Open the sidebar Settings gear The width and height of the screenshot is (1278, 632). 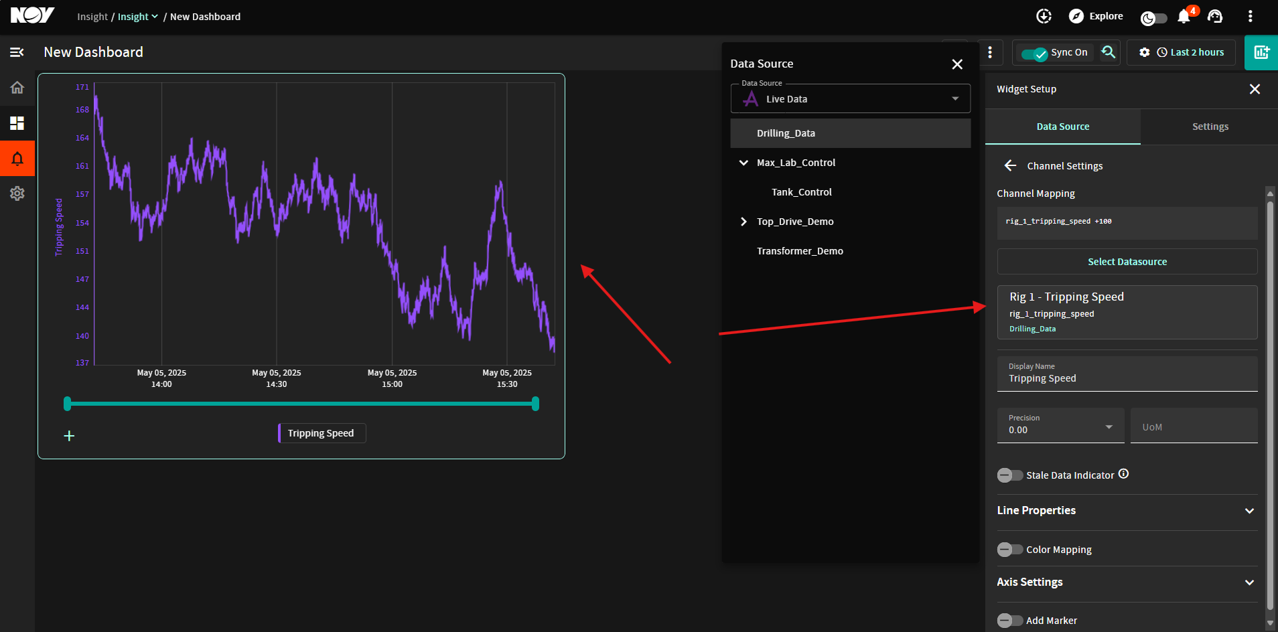point(17,193)
